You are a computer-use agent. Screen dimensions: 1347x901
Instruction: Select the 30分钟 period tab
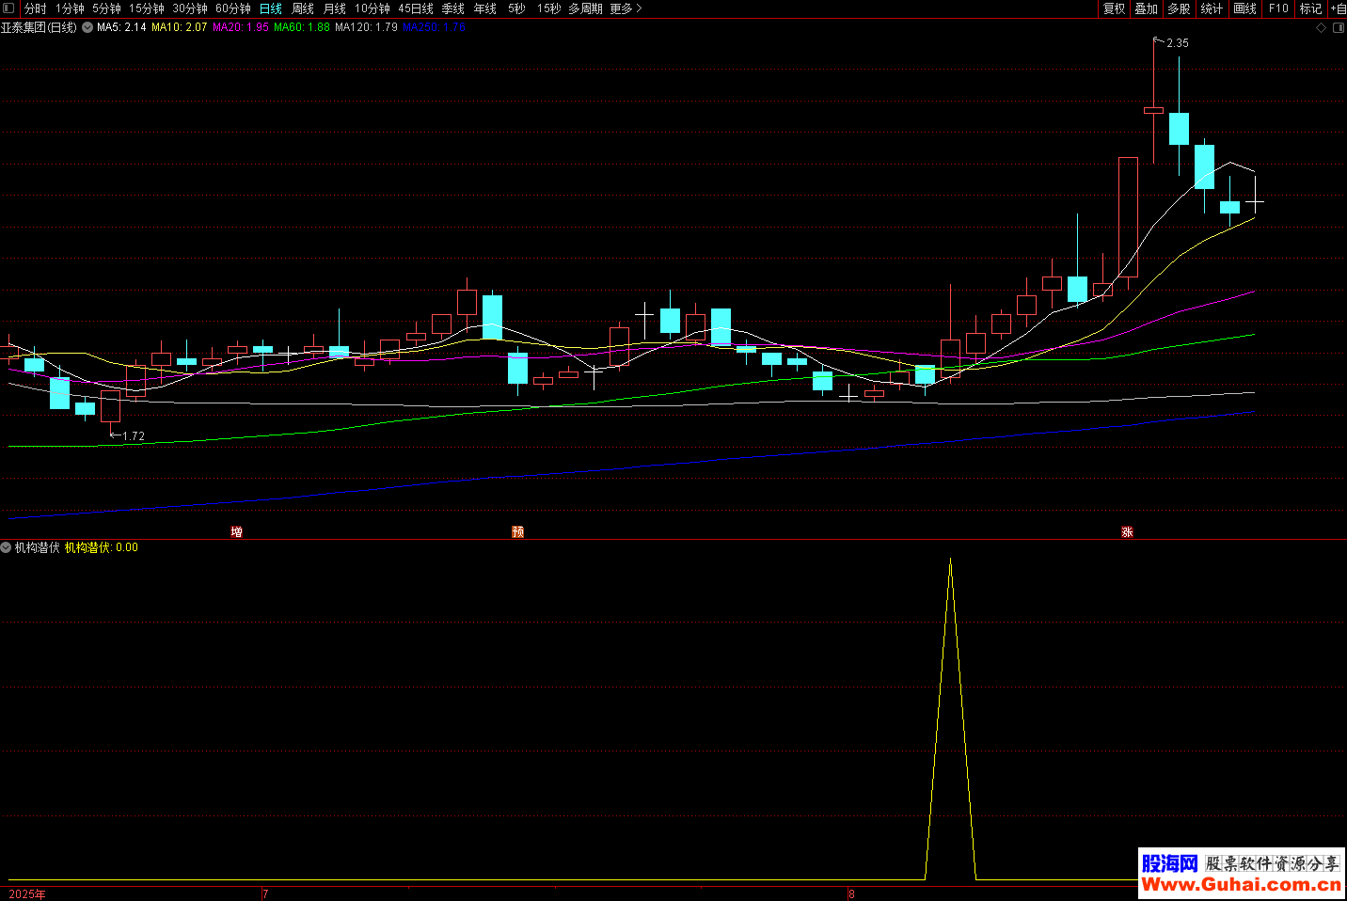(x=190, y=8)
